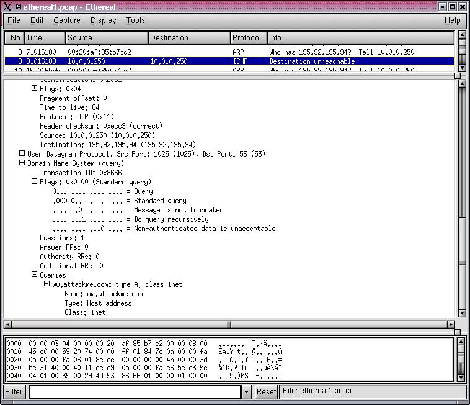
Task: Collapse the Domain Name System node
Action: (22, 163)
